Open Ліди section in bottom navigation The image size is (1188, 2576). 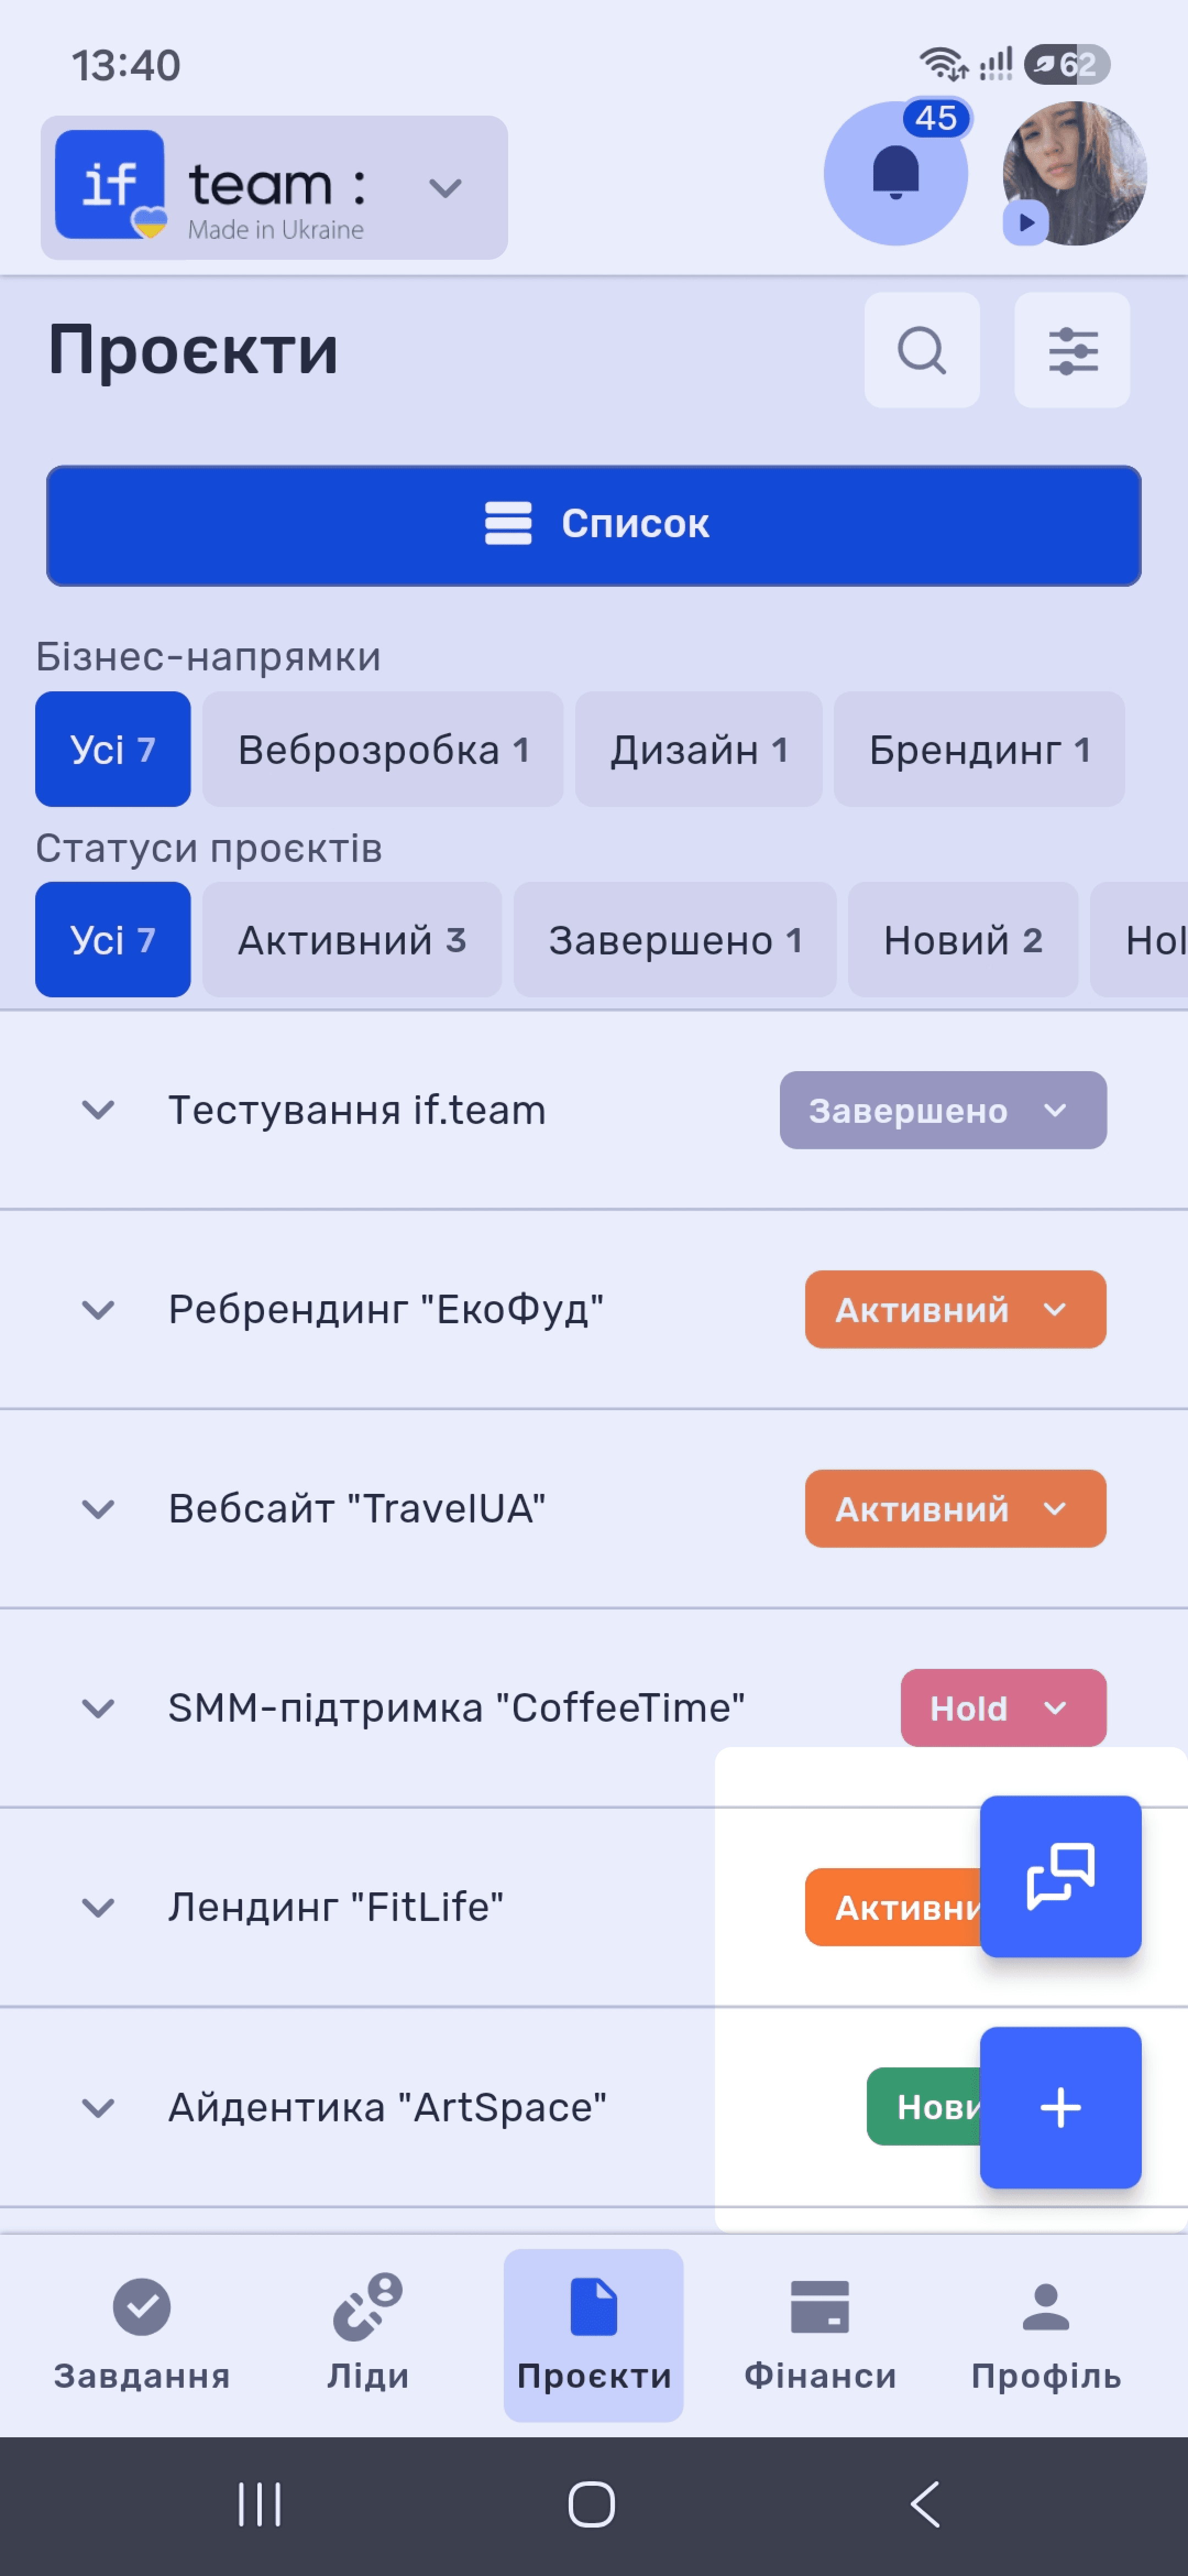368,2334
